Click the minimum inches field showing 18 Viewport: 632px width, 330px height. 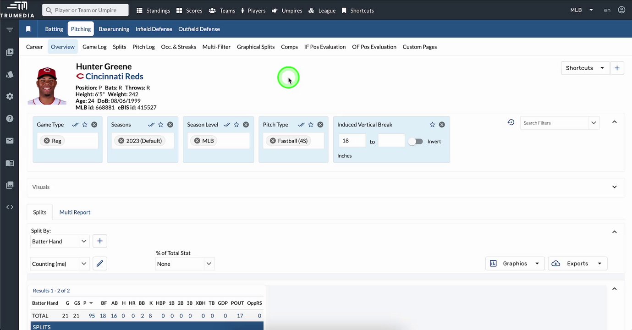click(x=352, y=141)
